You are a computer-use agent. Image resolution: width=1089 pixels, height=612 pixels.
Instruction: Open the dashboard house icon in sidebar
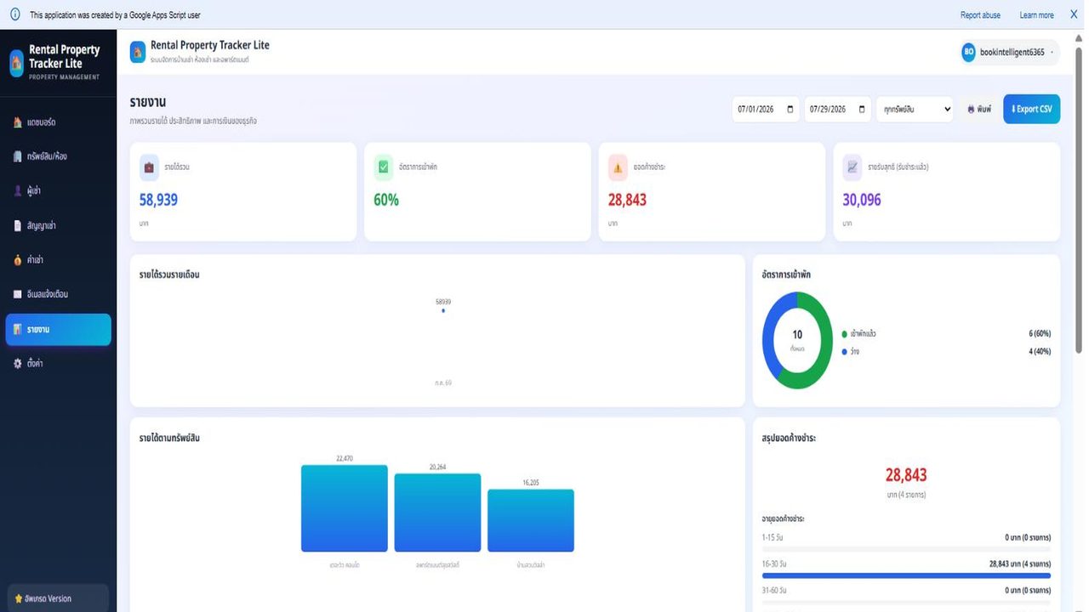[x=18, y=122]
